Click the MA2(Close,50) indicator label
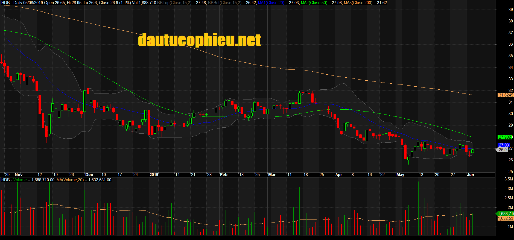 [x=314, y=3]
